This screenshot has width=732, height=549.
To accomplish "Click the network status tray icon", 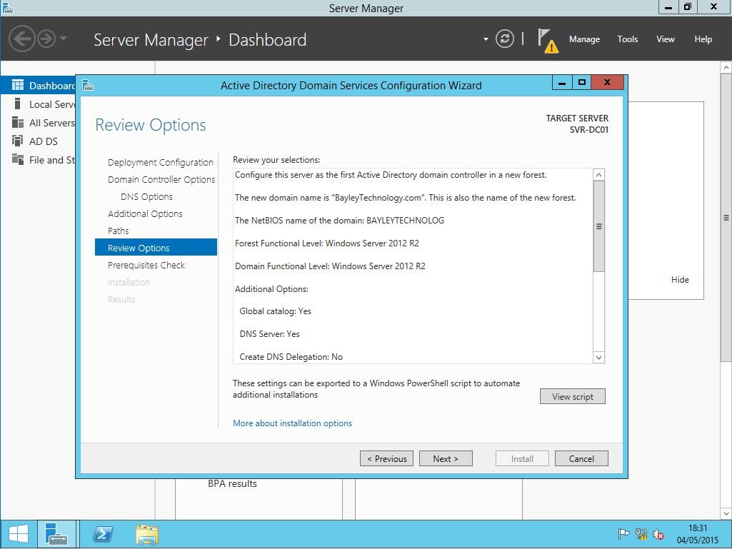I will (x=641, y=534).
